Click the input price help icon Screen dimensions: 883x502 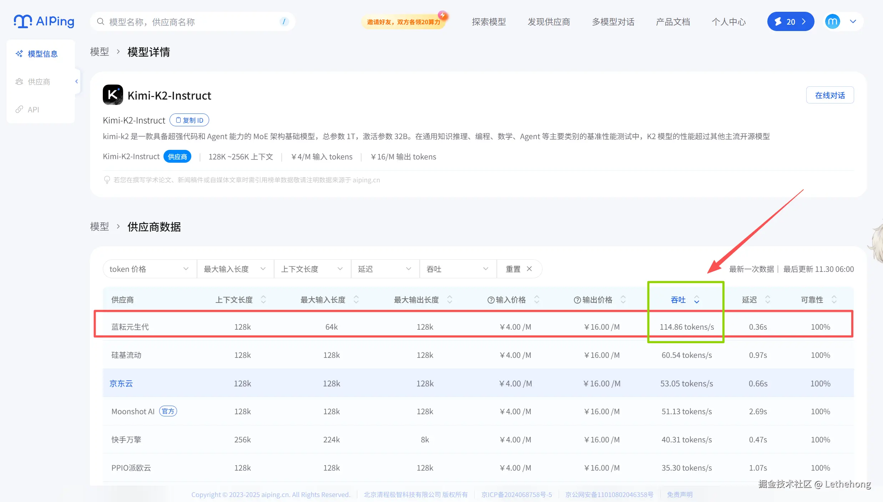tap(491, 300)
